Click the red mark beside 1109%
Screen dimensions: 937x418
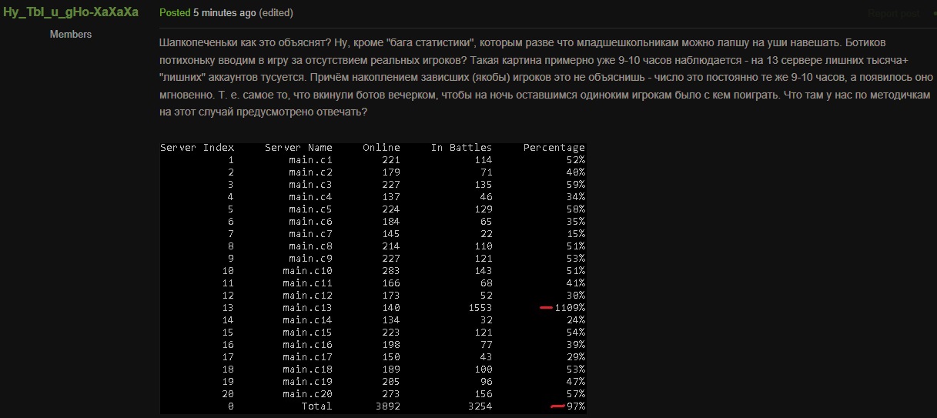coord(546,308)
